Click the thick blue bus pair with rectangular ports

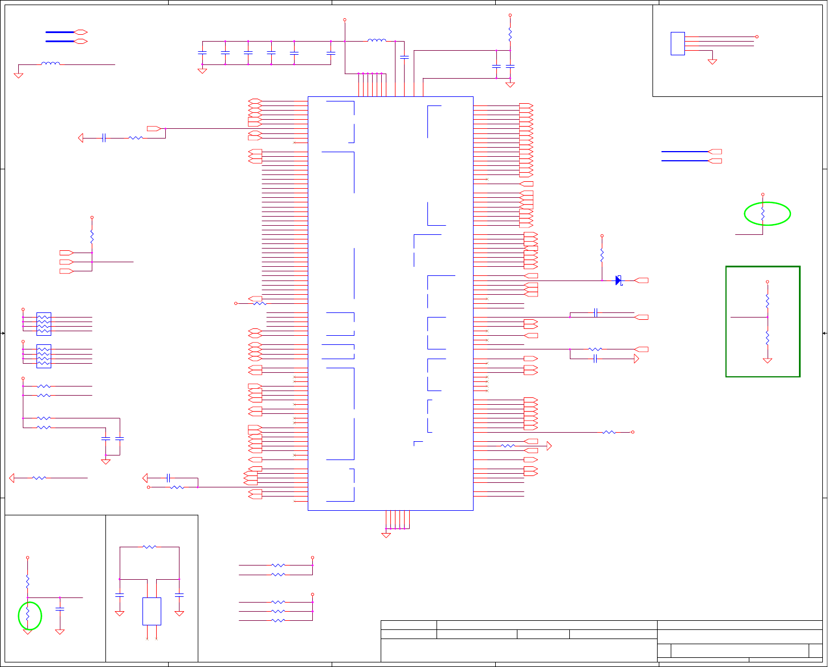(691, 156)
